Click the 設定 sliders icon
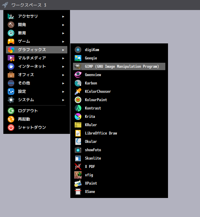The height and width of the screenshot is (217, 200). (x=11, y=91)
